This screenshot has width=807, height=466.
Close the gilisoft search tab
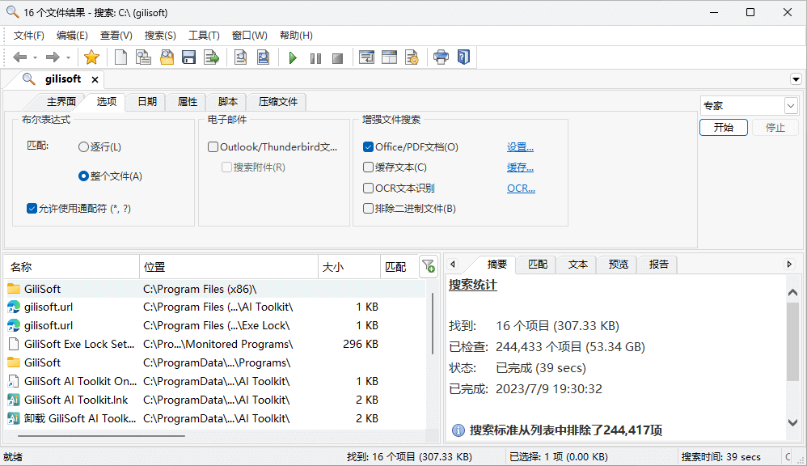coord(95,79)
